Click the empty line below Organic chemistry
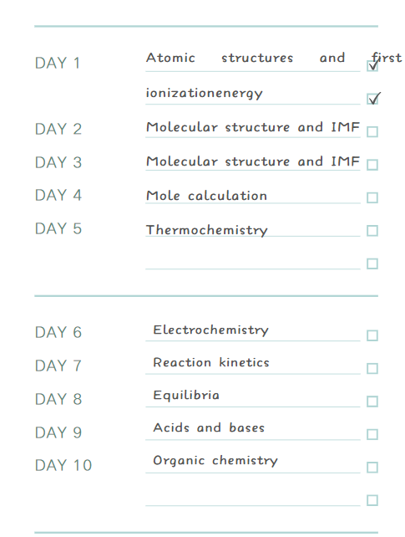 [252, 499]
